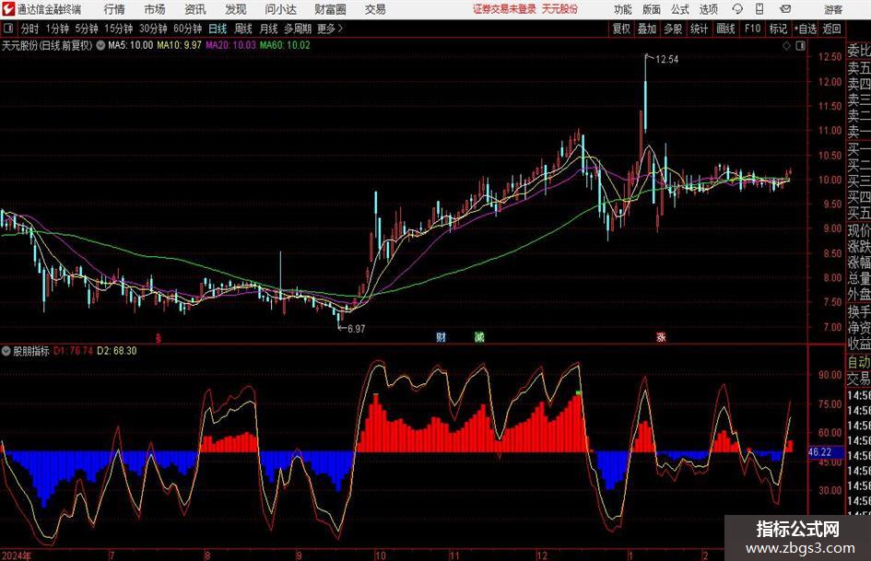The height and width of the screenshot is (561, 871).
Task: Click the 标记 mark button
Action: click(778, 29)
